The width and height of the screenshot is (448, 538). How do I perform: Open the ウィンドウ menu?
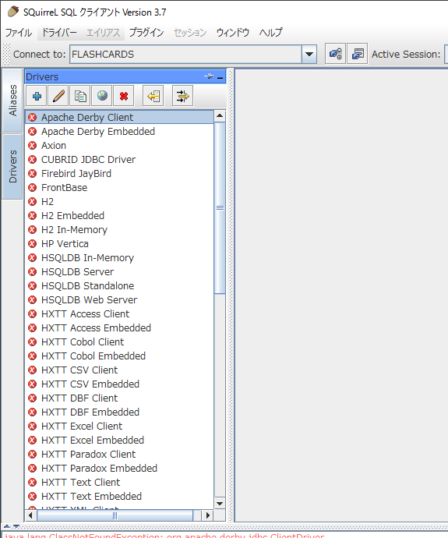pyautogui.click(x=233, y=33)
